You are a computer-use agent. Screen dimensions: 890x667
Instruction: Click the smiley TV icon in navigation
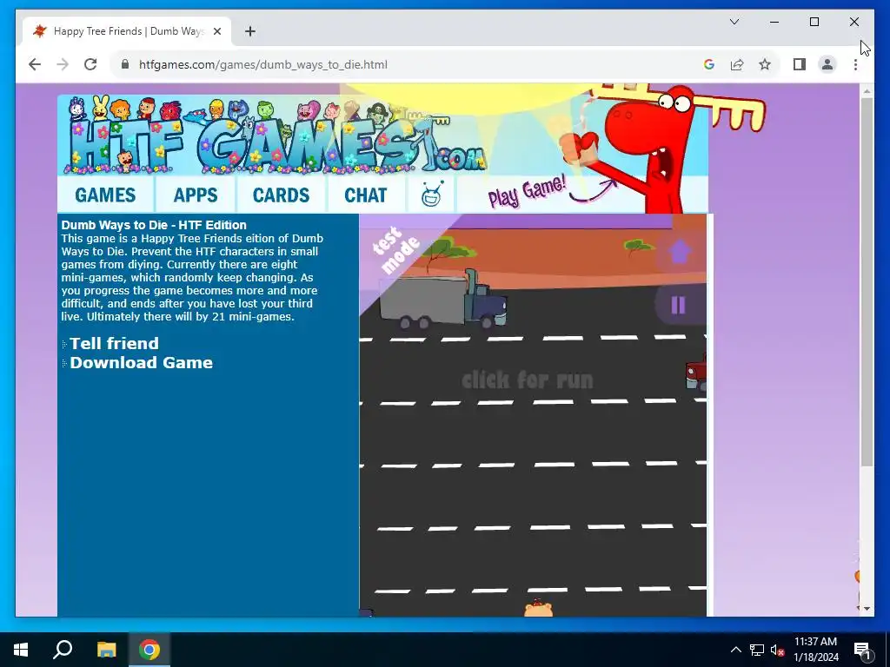pyautogui.click(x=432, y=194)
